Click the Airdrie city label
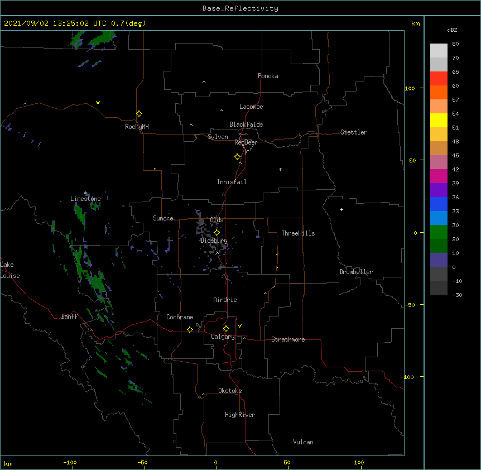Screen dimensions: 481x470 225,300
